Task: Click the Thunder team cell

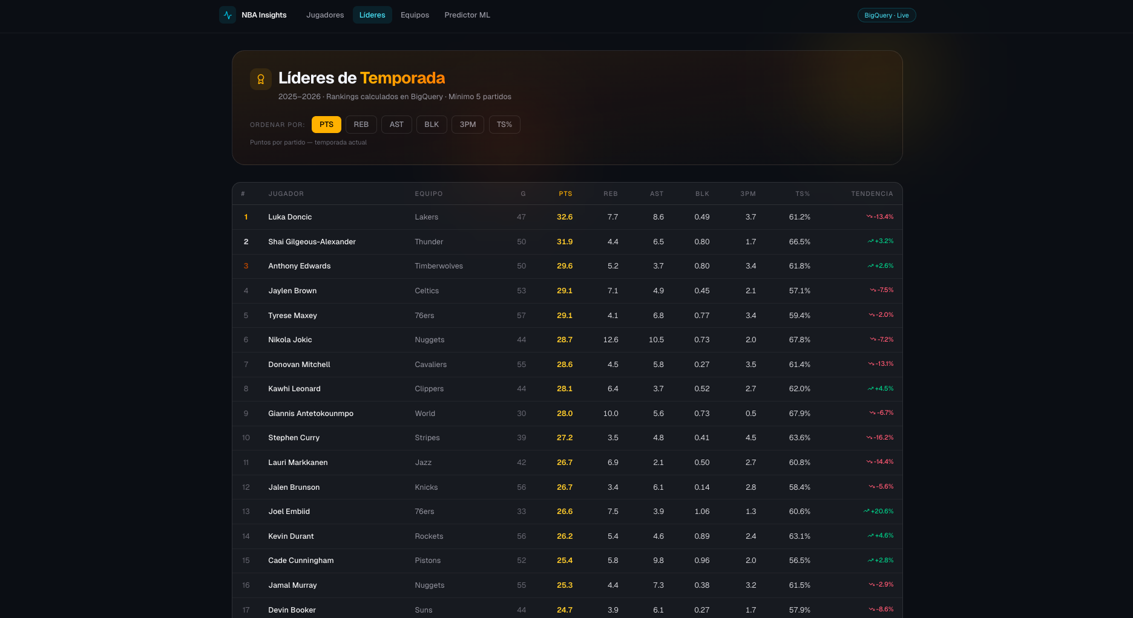Action: pos(429,242)
